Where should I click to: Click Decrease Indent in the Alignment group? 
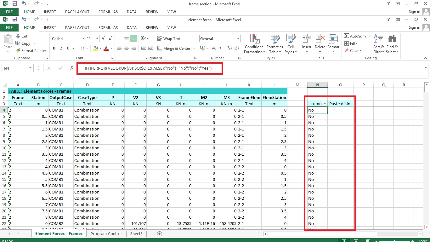144,48
